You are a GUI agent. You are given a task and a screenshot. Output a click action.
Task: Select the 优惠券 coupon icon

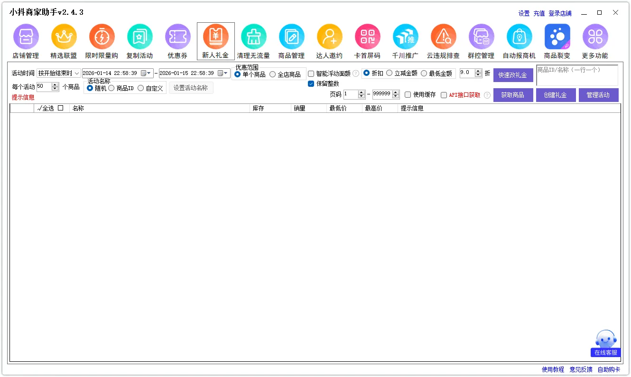coord(177,37)
